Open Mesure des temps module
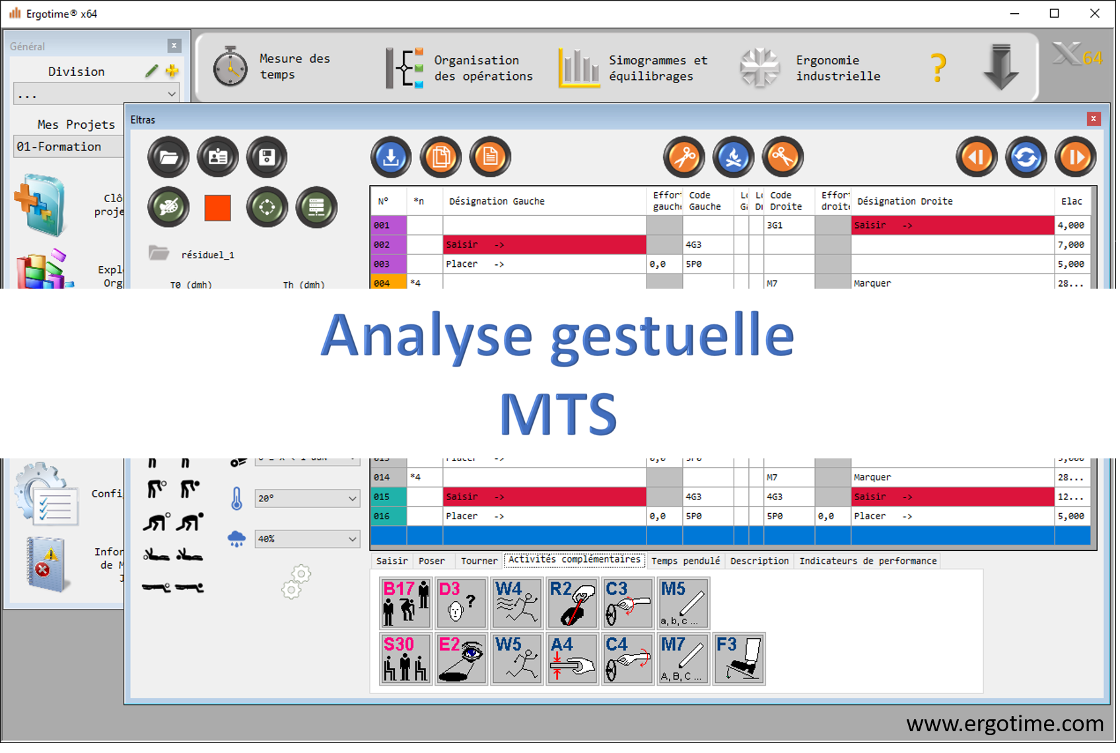The image size is (1120, 753). coord(271,67)
